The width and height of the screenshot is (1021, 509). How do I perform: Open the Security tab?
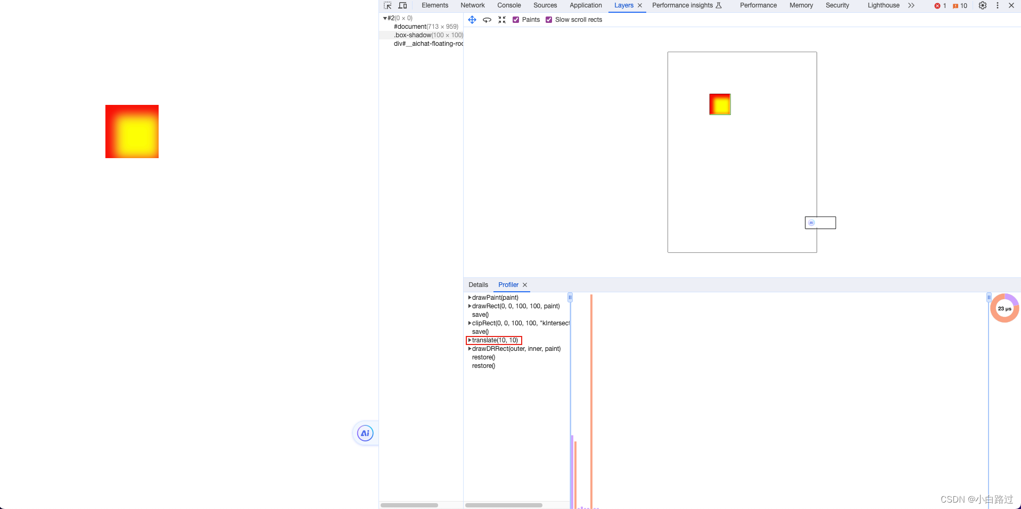(x=837, y=5)
